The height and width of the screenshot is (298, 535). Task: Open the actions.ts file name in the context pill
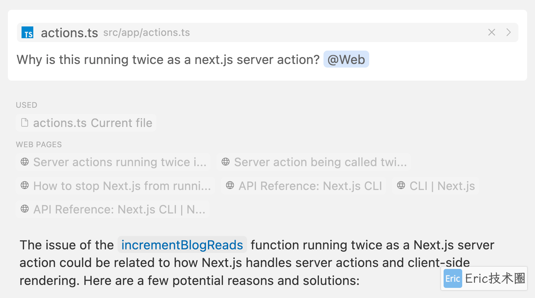[69, 33]
